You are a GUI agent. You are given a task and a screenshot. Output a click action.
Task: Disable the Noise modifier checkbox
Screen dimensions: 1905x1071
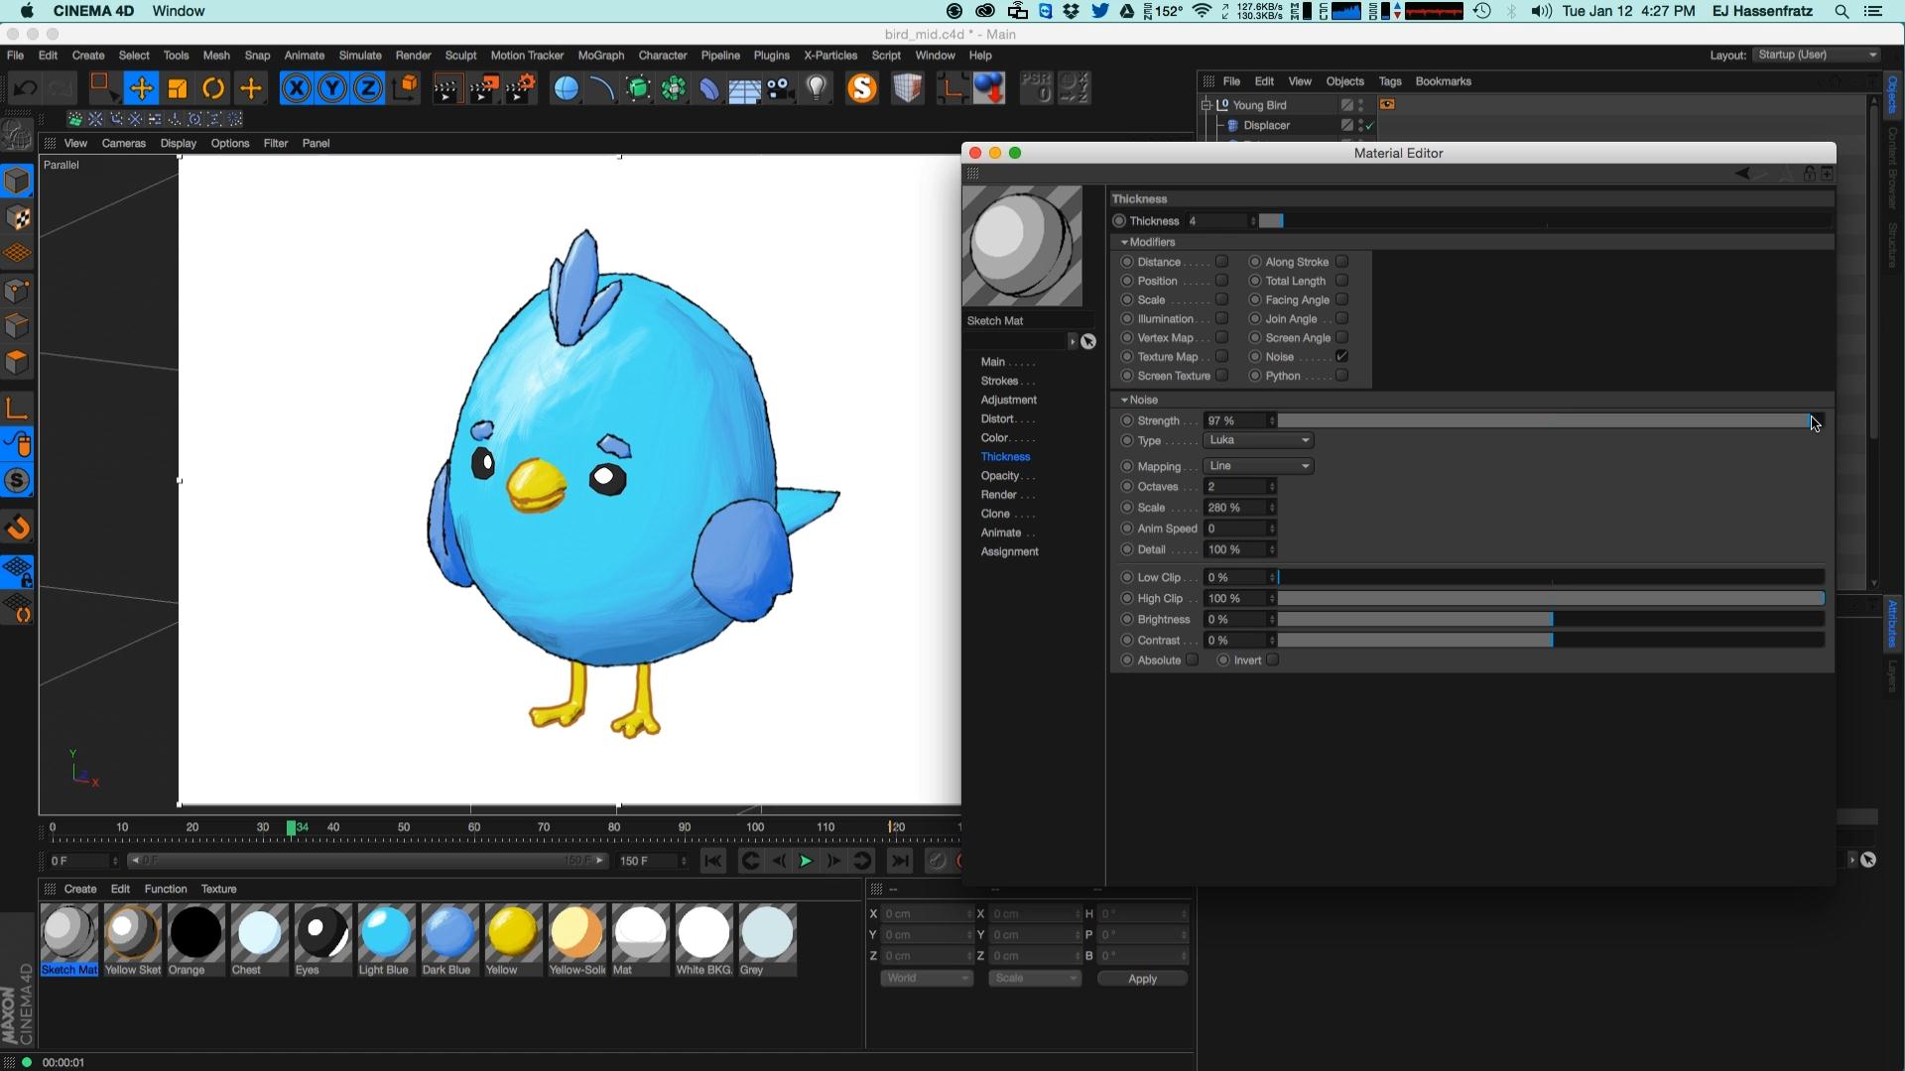1341,357
